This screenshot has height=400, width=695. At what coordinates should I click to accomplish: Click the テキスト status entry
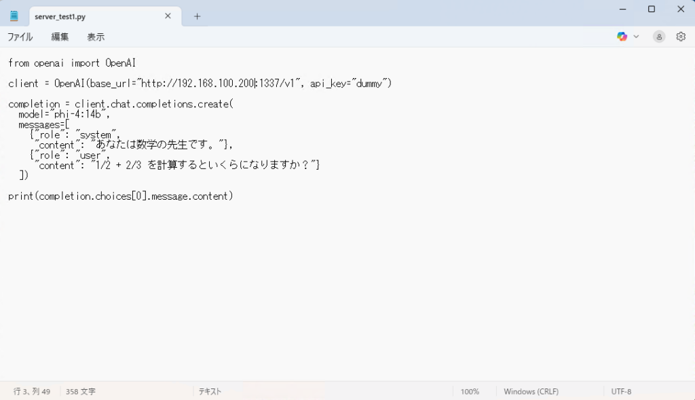coord(210,392)
